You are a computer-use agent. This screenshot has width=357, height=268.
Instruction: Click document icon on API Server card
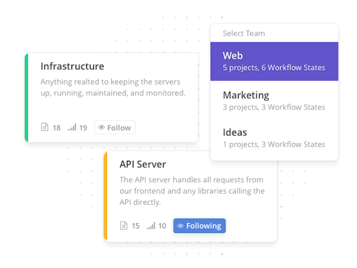[124, 226]
